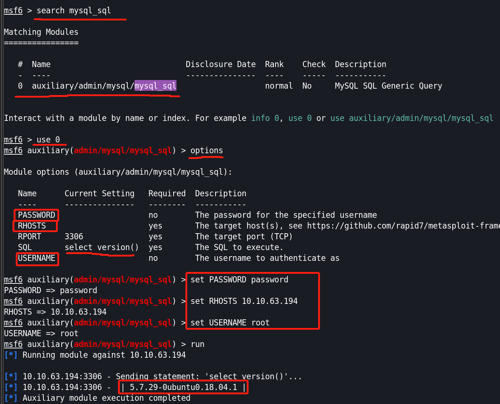Click the 'select version()' setting value
The image size is (500, 404).
[x=102, y=247]
